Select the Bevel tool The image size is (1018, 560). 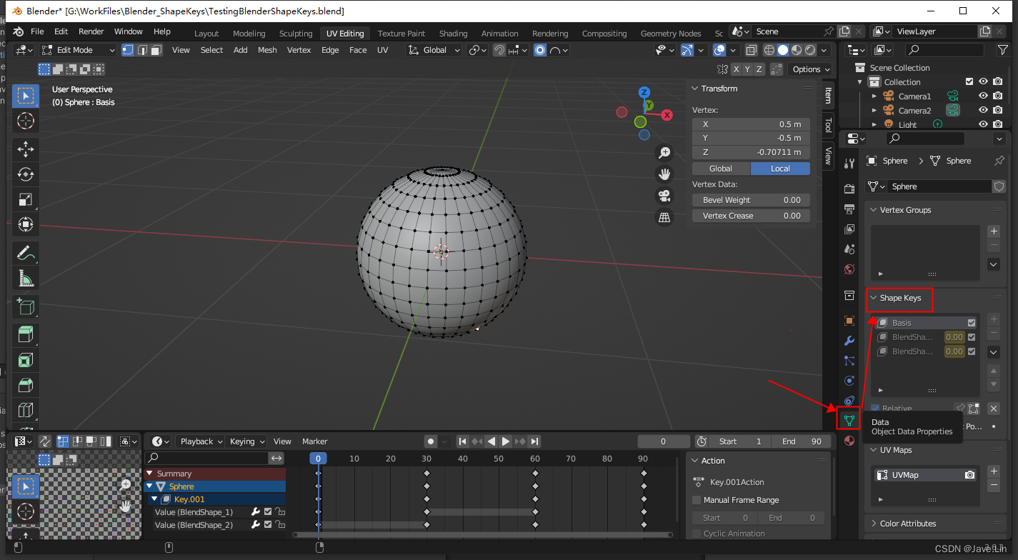pyautogui.click(x=26, y=386)
